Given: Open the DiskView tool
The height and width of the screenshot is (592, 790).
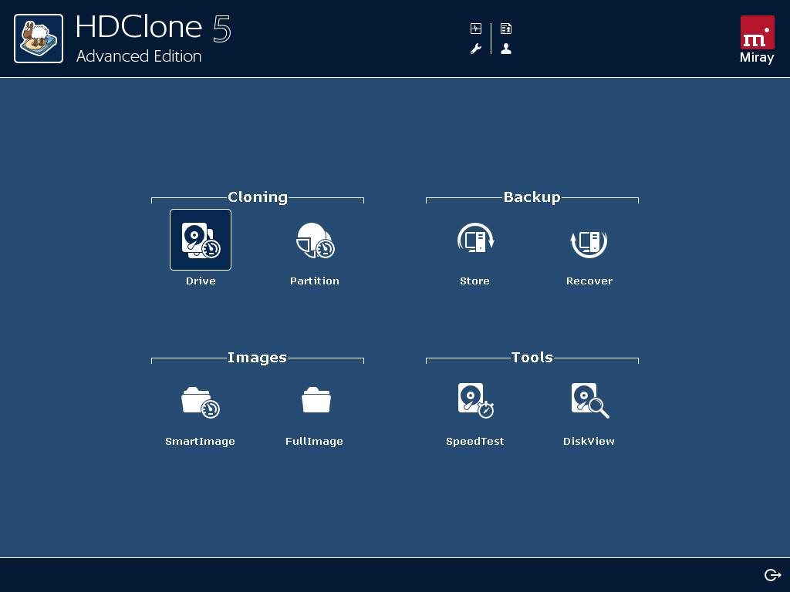Looking at the screenshot, I should 590,400.
